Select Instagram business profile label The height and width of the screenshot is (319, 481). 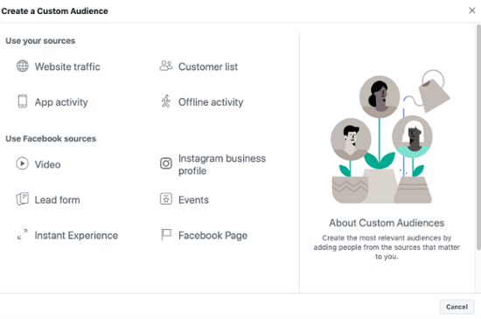pos(222,164)
